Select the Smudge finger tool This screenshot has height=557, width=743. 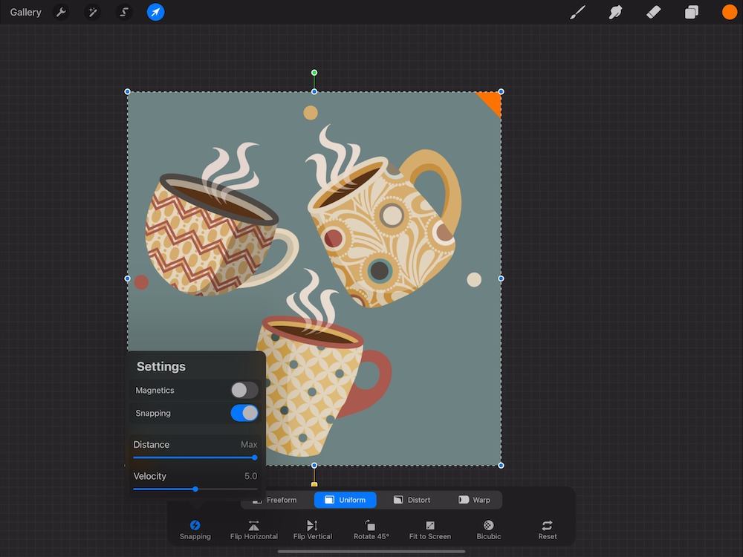[615, 13]
